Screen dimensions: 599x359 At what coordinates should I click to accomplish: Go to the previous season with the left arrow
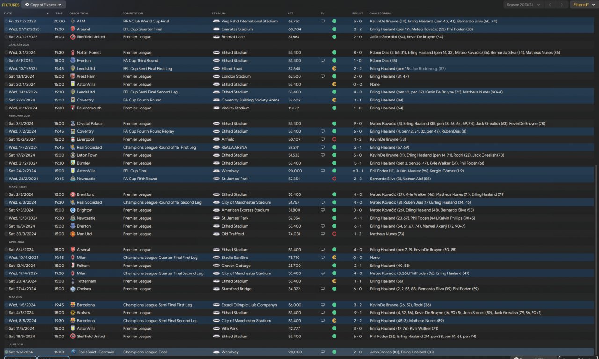(x=550, y=5)
